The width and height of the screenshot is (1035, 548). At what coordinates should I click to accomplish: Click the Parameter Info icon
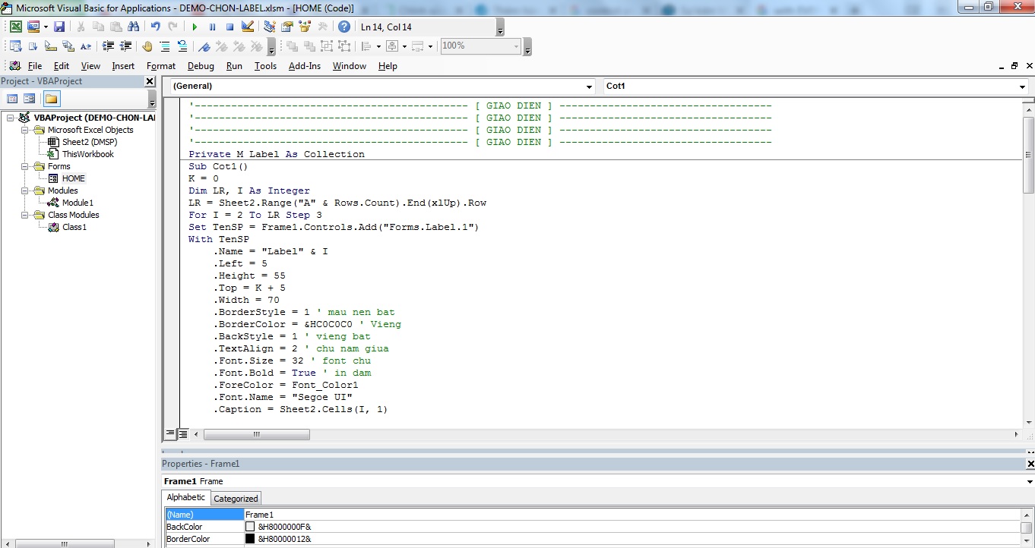(68, 46)
